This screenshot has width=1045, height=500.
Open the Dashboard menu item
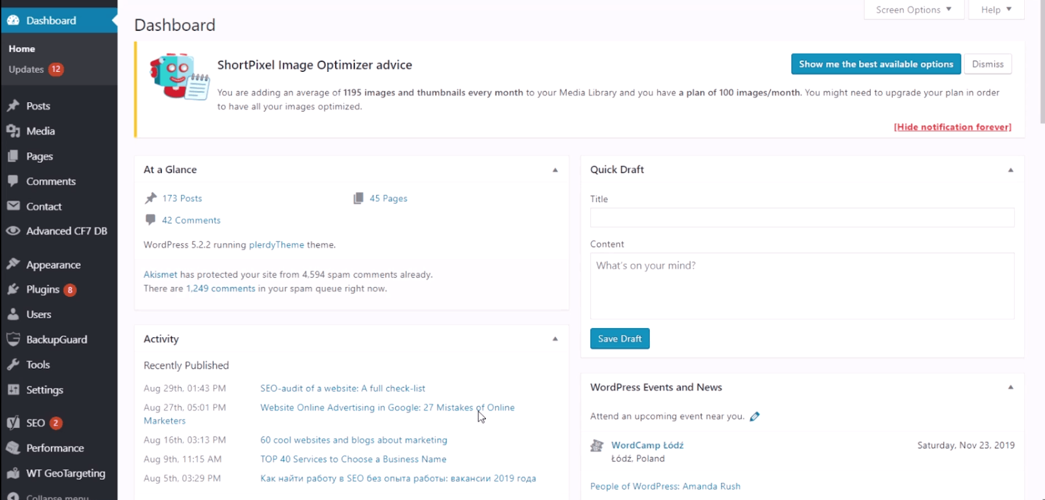59,20
